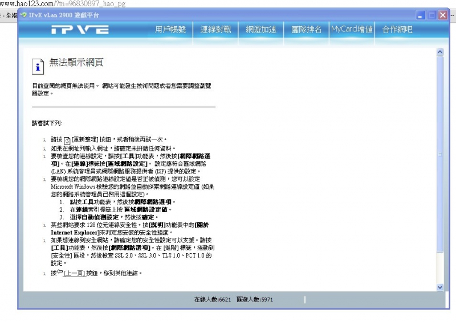Click the 請嘗試下列: text
This screenshot has width=456, height=322.
47,123
